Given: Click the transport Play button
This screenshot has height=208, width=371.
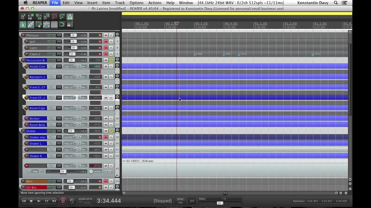Looking at the screenshot, I should (39, 201).
